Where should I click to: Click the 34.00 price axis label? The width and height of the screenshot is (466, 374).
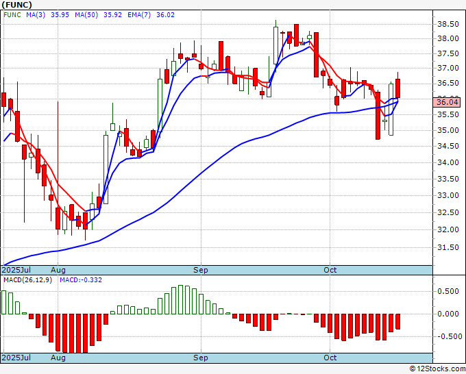(448, 162)
